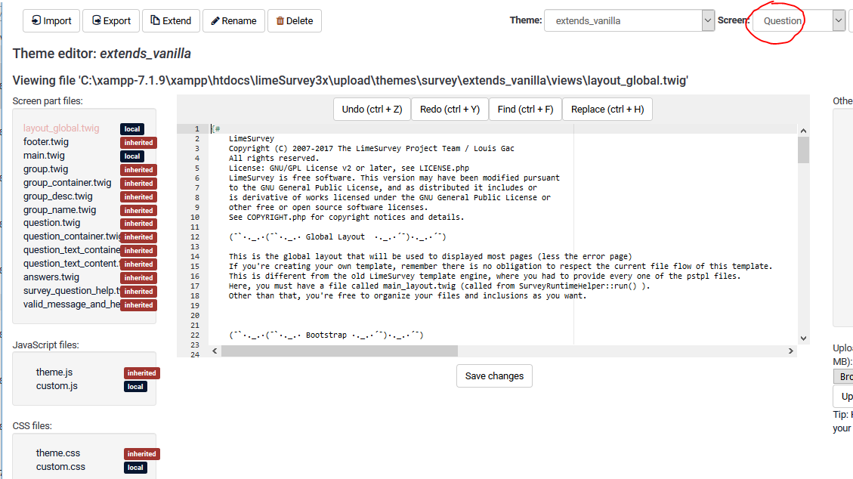Open answers.twig file
Screen dimensions: 853x479
click(x=51, y=277)
